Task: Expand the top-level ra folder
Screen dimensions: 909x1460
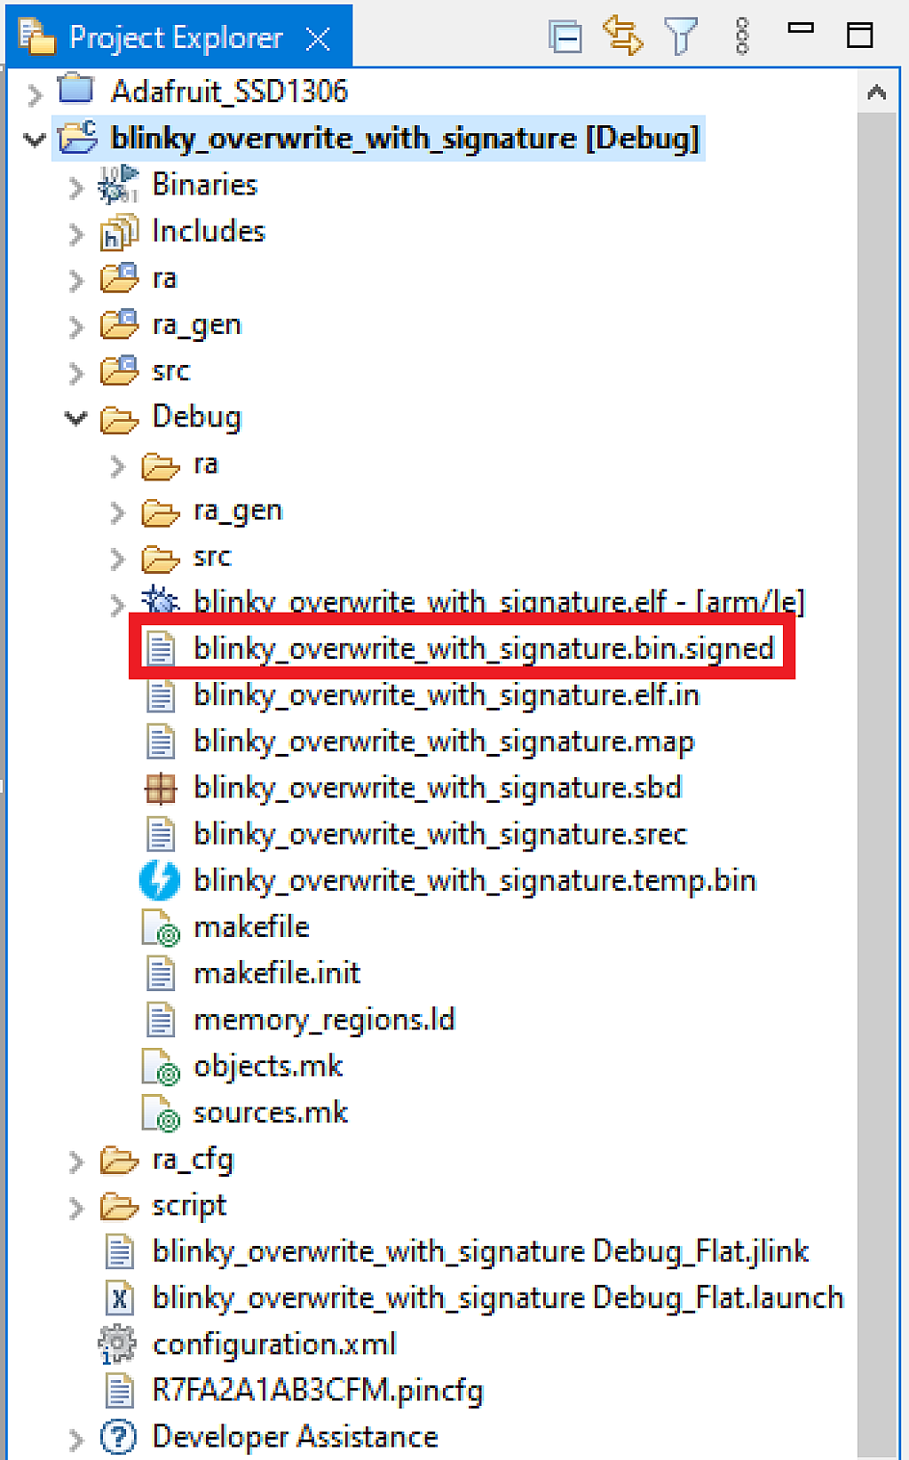Action: click(x=76, y=280)
